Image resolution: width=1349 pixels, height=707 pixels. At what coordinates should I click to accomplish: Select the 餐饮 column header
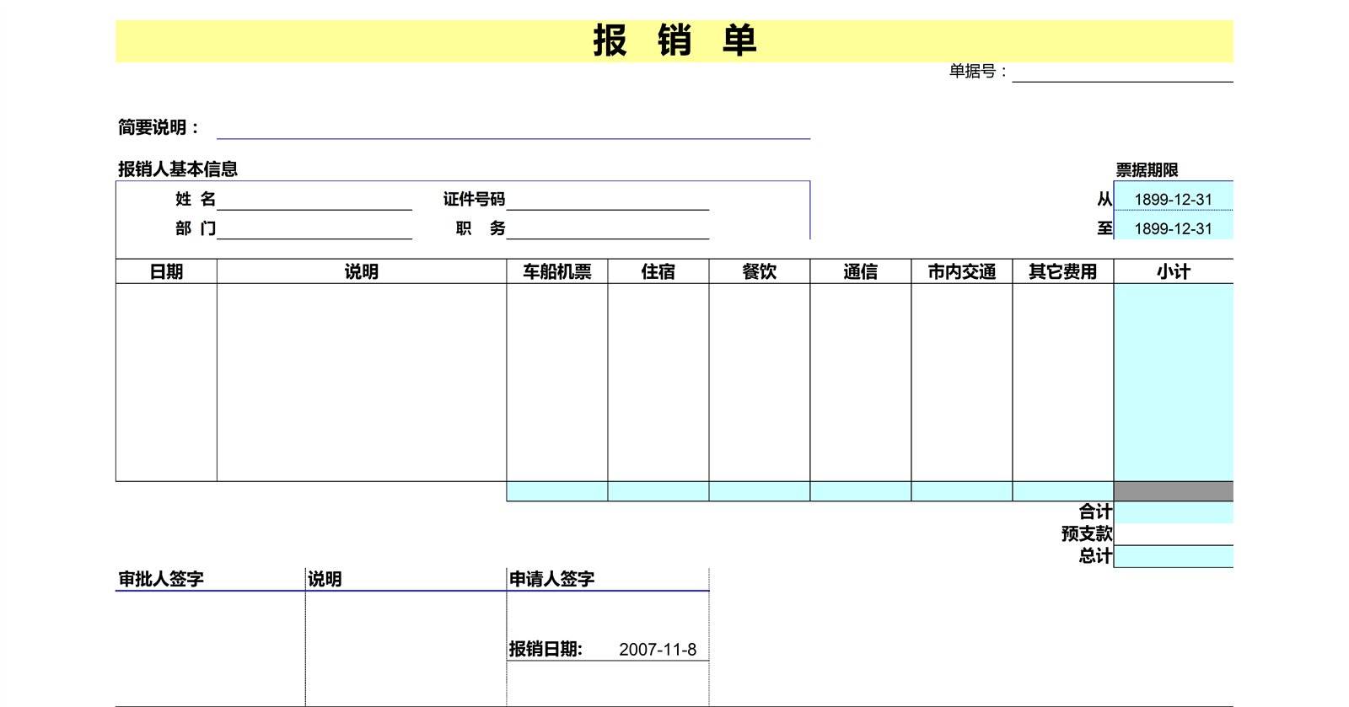759,271
